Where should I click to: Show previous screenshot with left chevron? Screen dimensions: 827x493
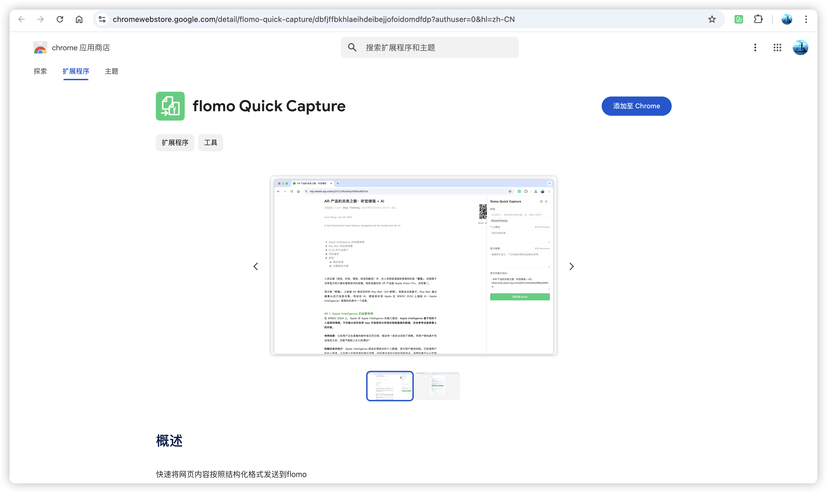[x=256, y=267]
